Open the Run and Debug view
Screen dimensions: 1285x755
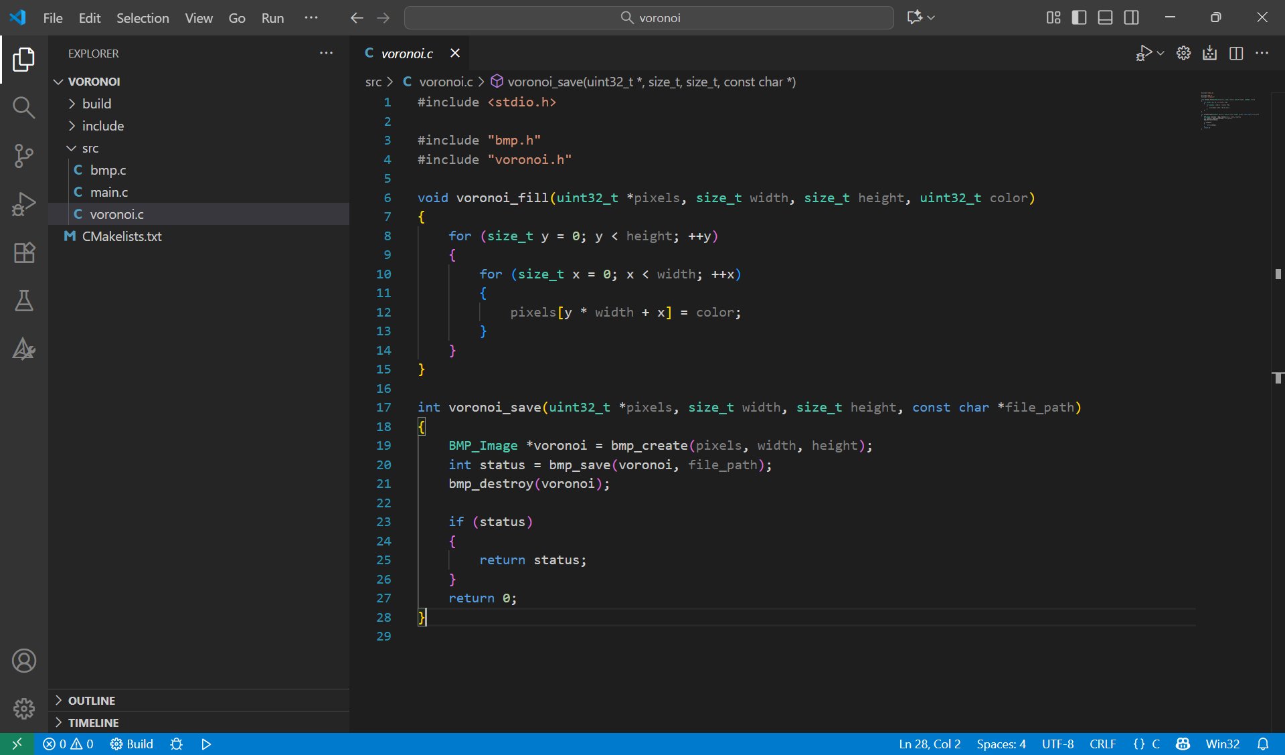(24, 204)
